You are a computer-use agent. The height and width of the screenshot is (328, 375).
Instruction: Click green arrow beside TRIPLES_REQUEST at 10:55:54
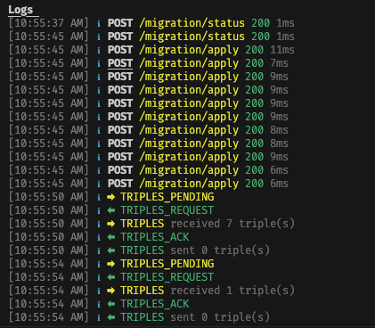point(111,277)
